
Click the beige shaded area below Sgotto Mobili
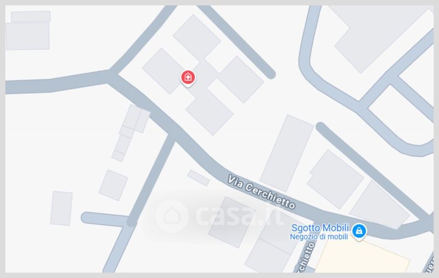point(363,256)
